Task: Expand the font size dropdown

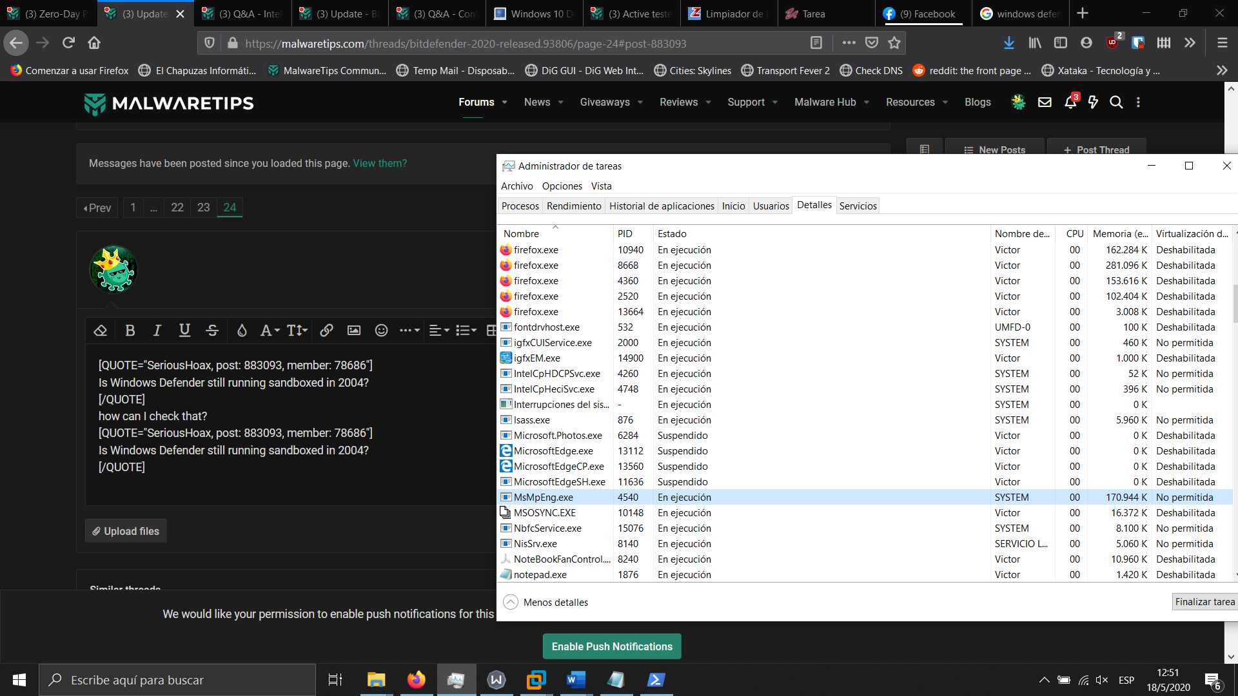Action: pos(297,331)
